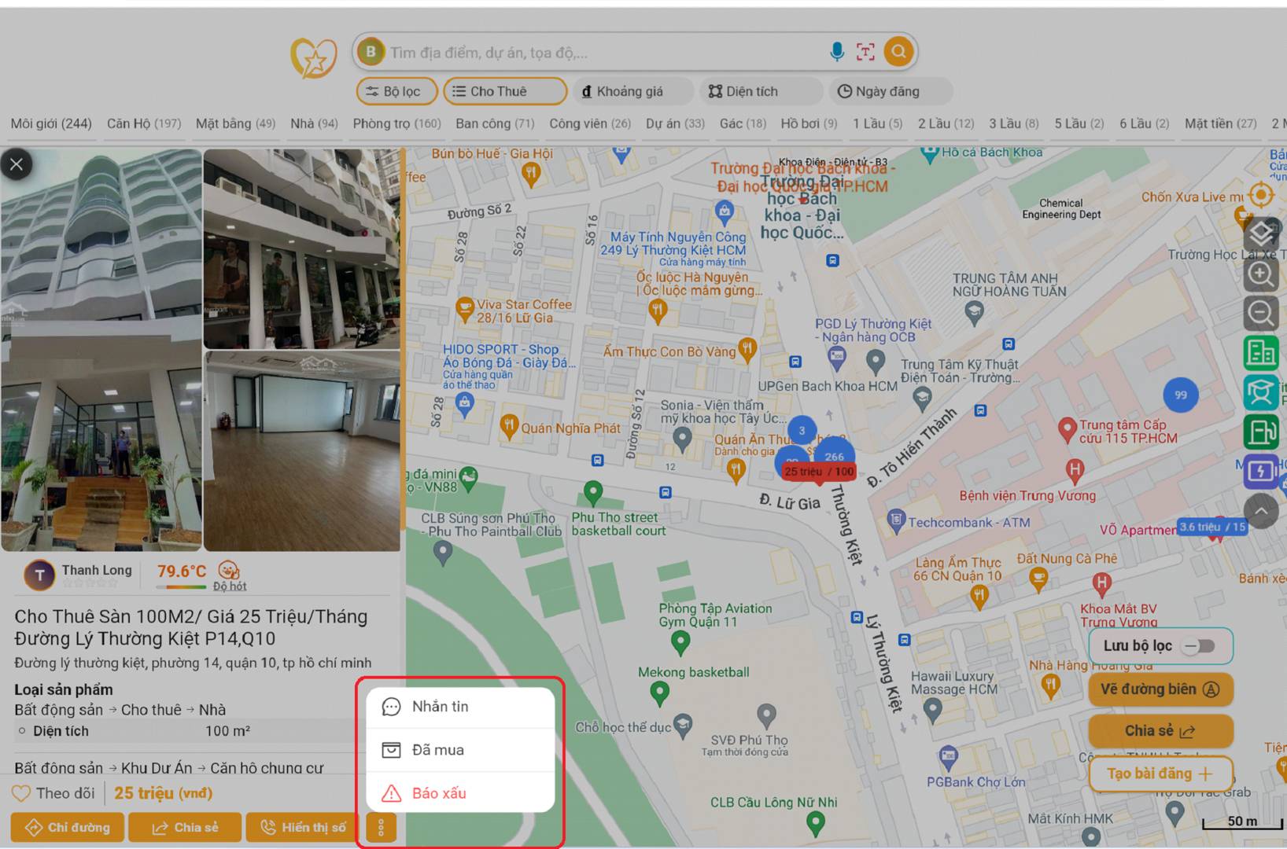Select the Mặt bằng (49) category tab
The width and height of the screenshot is (1287, 849).
[x=235, y=123]
